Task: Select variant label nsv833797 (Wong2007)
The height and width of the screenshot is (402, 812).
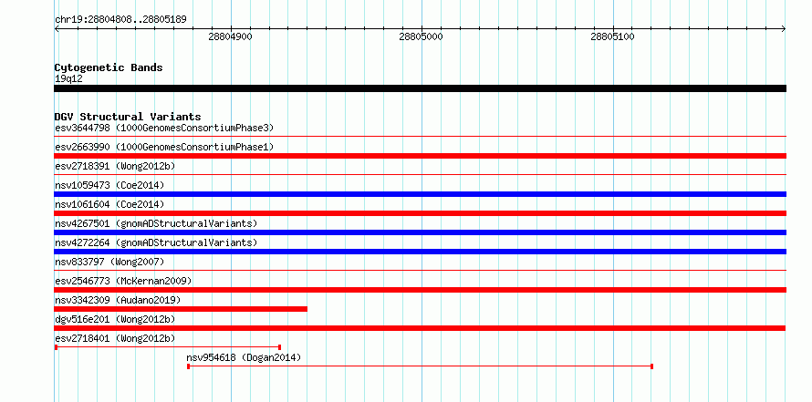Action: 109,262
